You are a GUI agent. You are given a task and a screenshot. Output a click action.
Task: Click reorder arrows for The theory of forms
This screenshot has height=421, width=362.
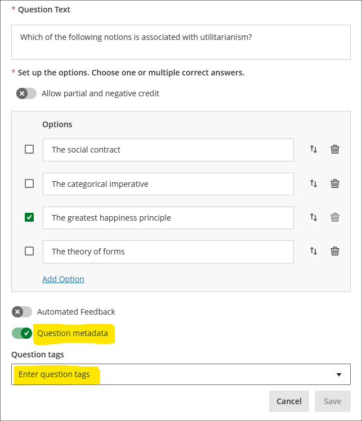[x=314, y=251]
